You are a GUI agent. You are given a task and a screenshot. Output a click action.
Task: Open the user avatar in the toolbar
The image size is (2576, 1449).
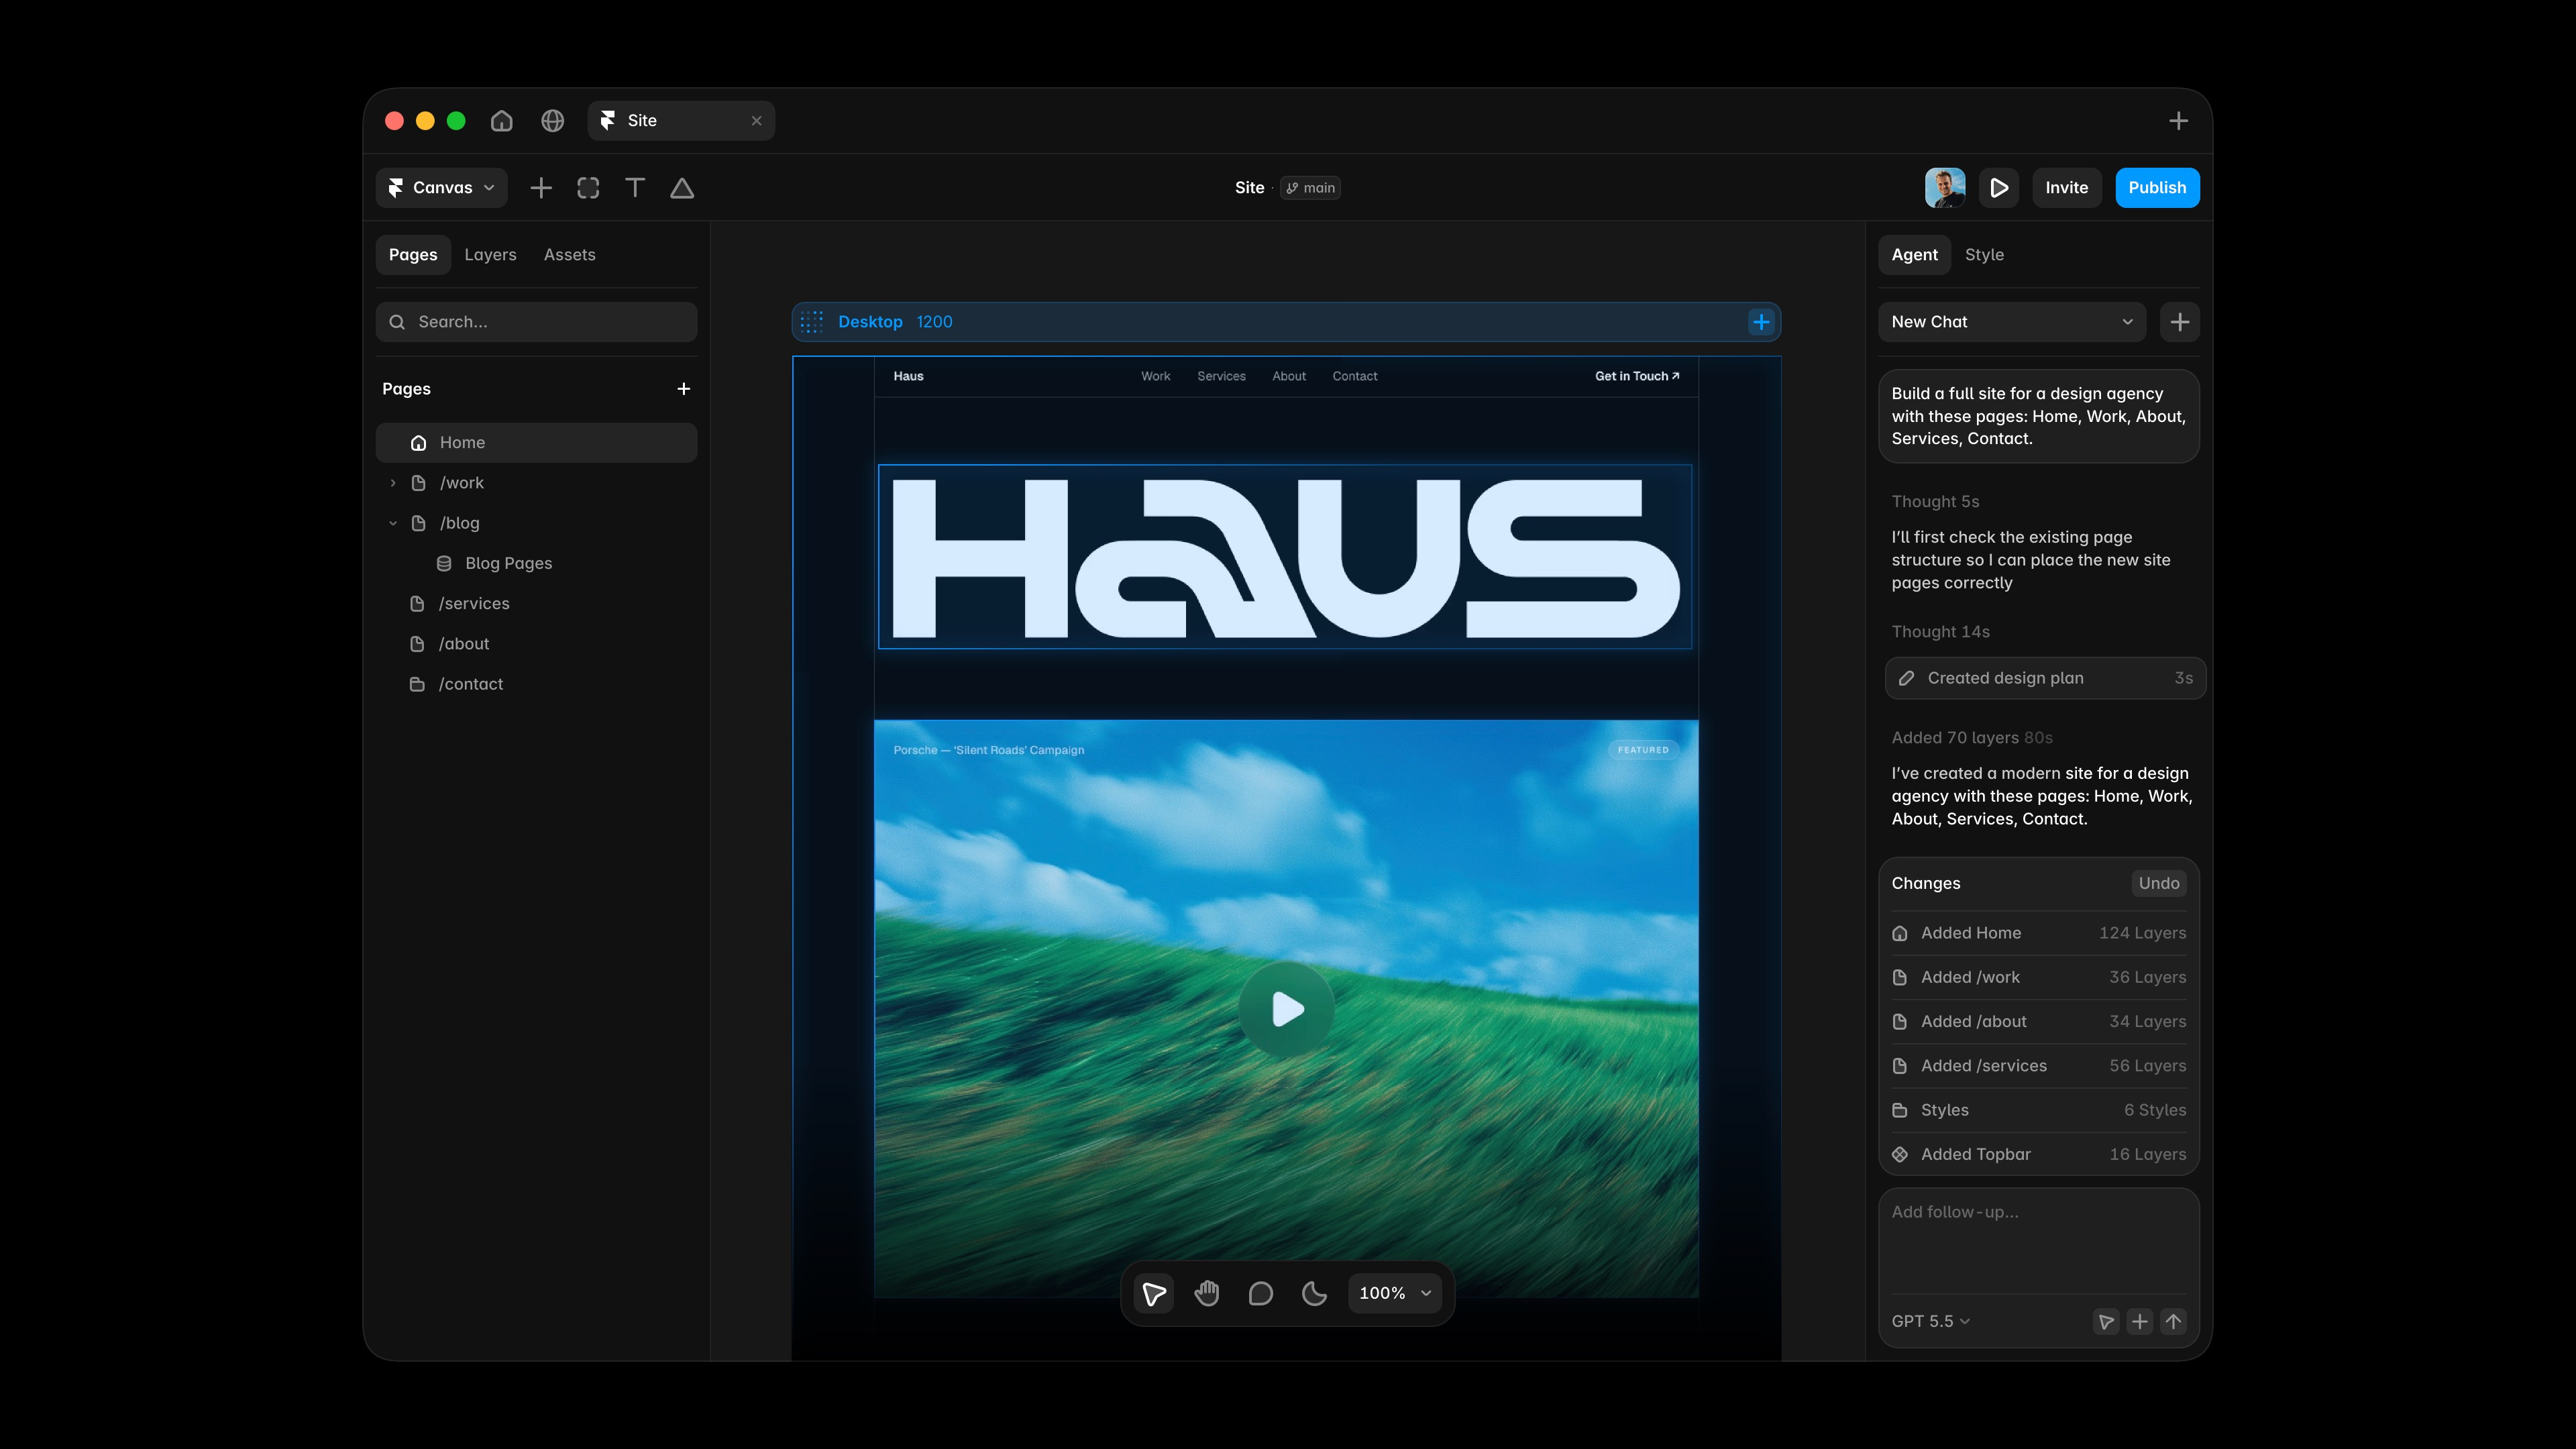(x=1945, y=188)
